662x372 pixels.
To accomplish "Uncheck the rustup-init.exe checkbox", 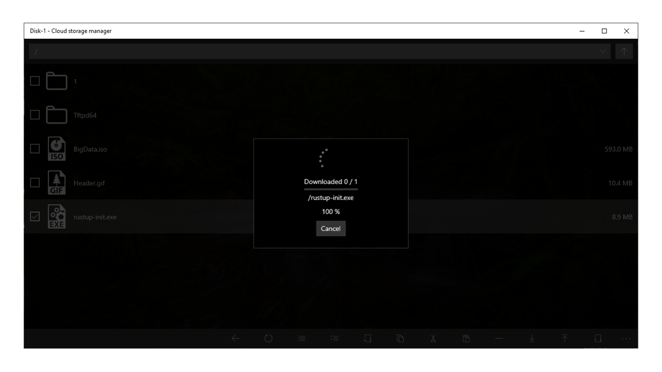I will (x=35, y=216).
